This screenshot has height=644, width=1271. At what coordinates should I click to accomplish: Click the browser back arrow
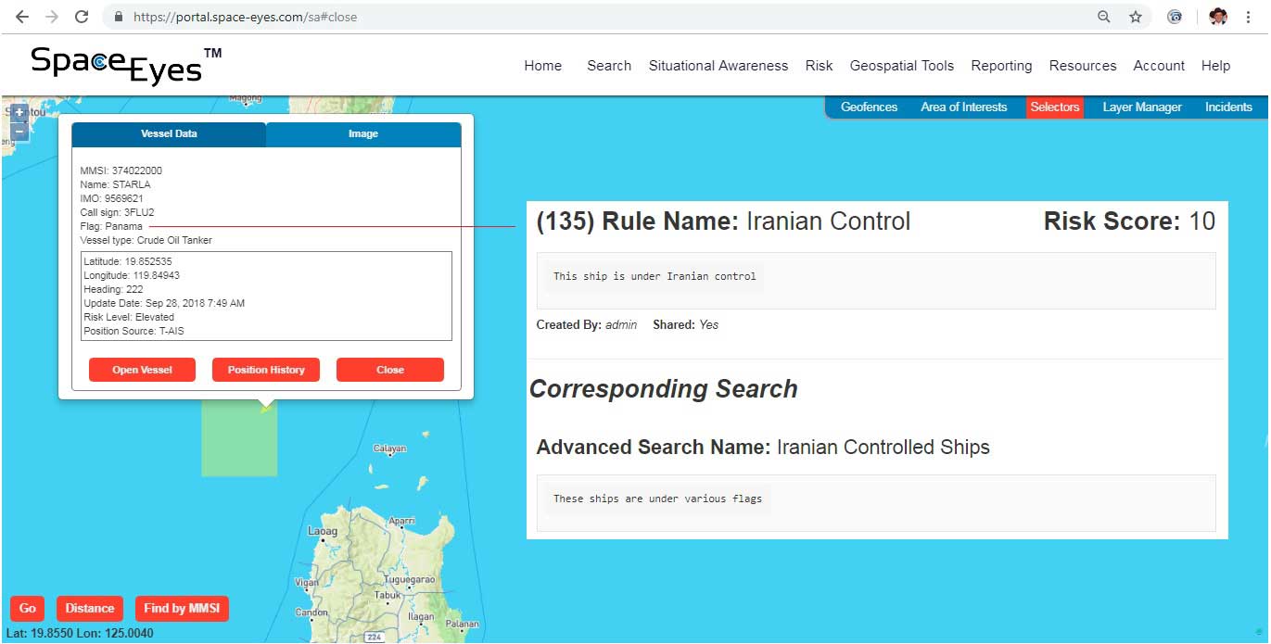22,17
